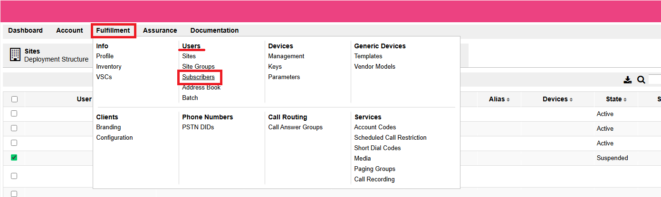The height and width of the screenshot is (197, 661).
Task: Toggle the select-all header checkbox
Action: [x=14, y=99]
